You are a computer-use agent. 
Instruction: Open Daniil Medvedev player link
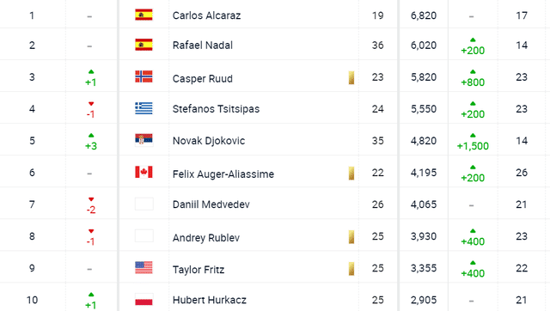[211, 204]
